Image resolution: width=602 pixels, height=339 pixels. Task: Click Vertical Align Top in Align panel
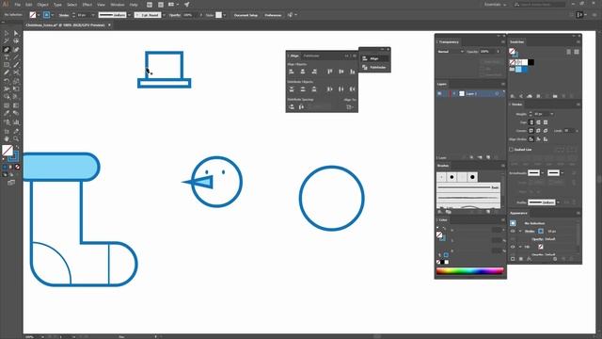pos(330,72)
